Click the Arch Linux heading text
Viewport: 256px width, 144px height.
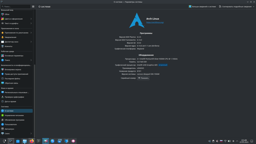pyautogui.click(x=153, y=19)
